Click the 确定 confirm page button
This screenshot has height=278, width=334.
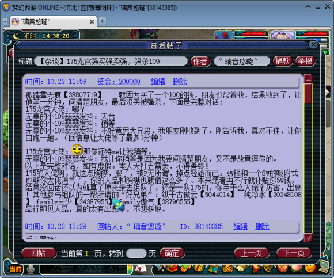[x=172, y=253]
